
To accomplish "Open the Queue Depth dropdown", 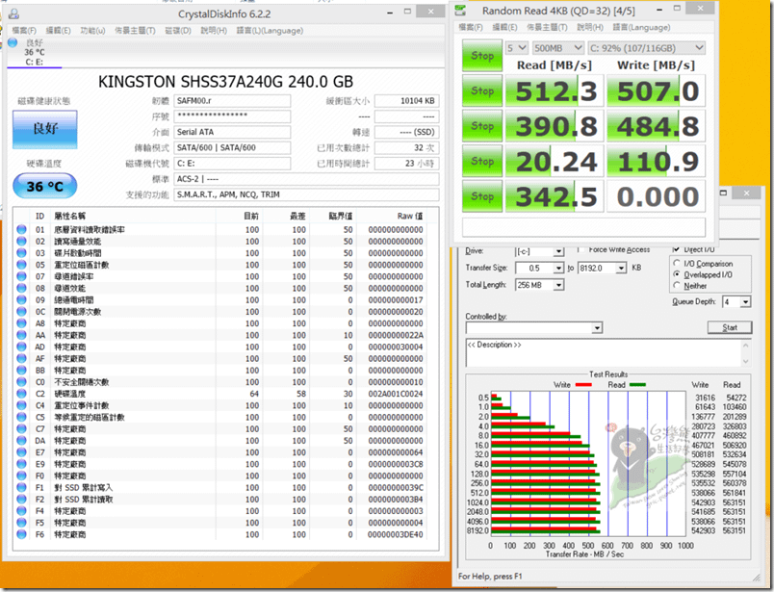I will pos(745,301).
